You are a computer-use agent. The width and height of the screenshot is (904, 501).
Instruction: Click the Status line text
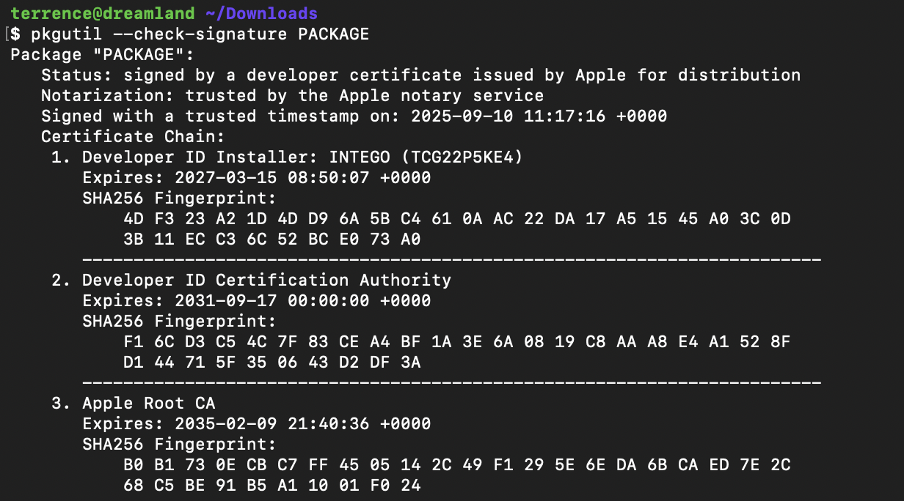420,75
